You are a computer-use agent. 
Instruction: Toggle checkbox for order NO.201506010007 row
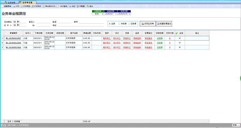[x=180, y=38]
